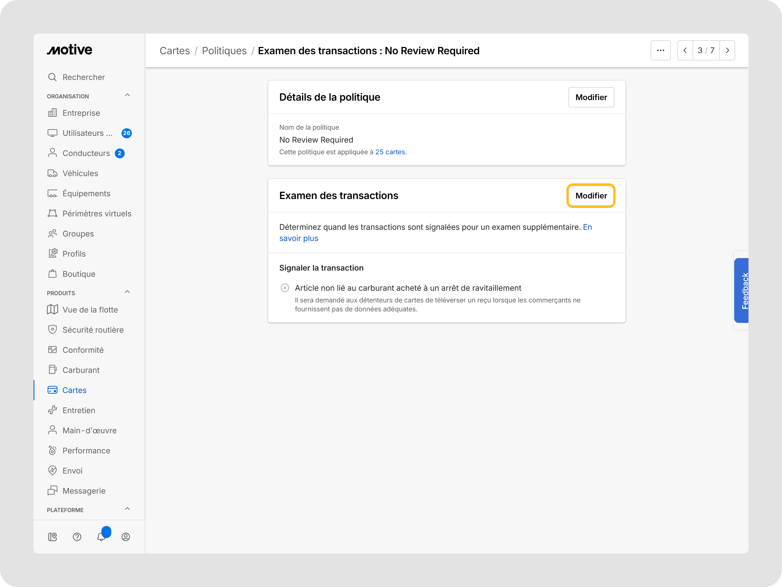
Task: Open the Équipements trailer icon
Action: (52, 193)
